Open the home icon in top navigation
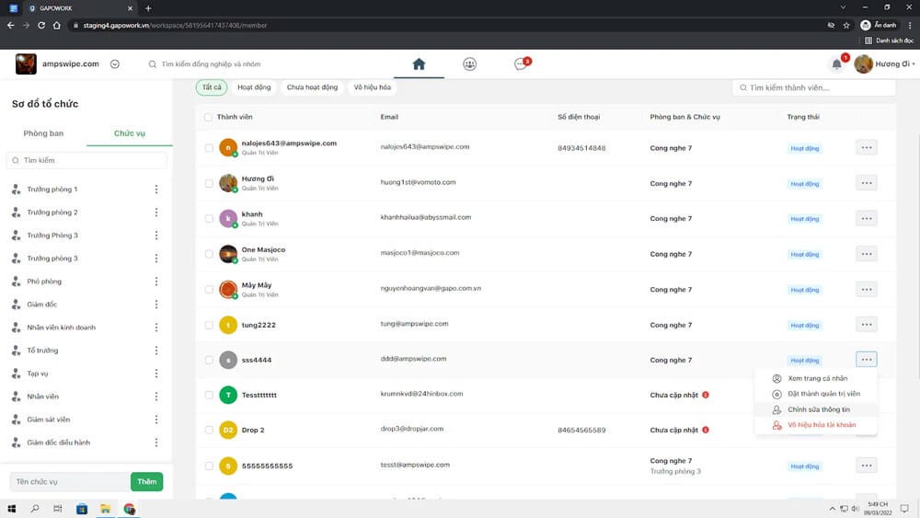The image size is (920, 518). pos(419,64)
